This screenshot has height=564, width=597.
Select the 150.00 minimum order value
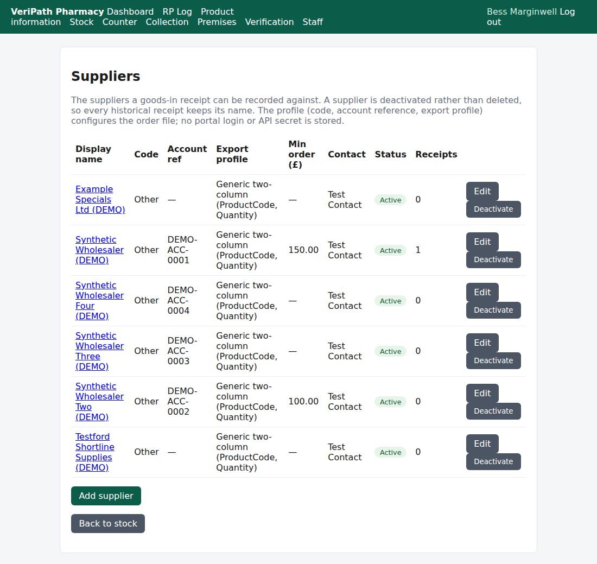tap(303, 250)
